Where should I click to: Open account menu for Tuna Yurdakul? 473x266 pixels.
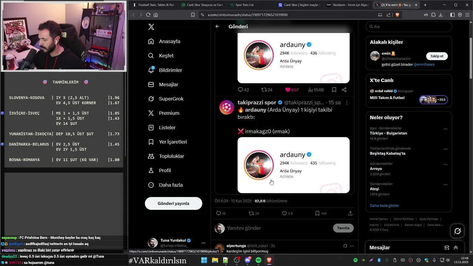[203, 243]
